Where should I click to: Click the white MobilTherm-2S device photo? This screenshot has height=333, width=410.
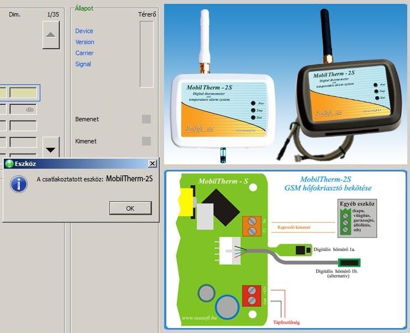point(222,86)
